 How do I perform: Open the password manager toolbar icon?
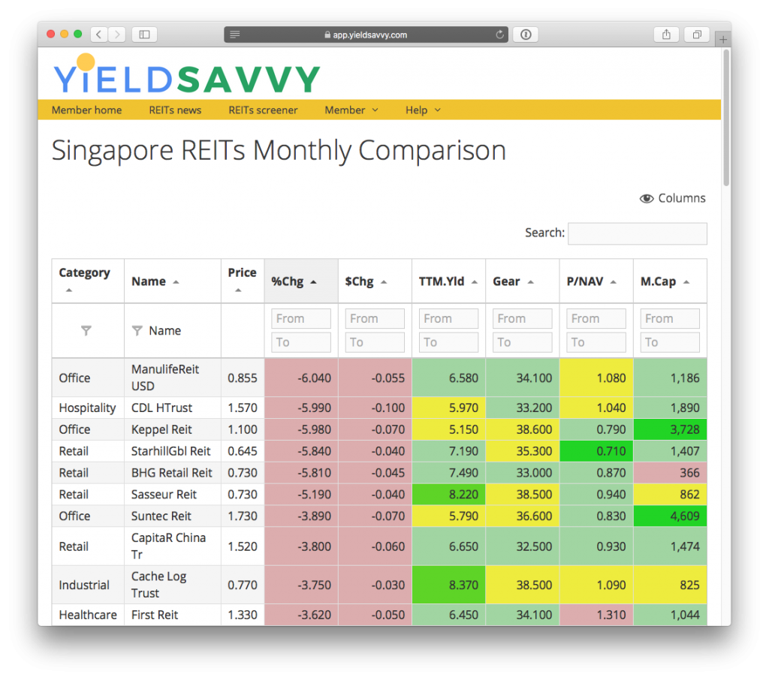click(x=526, y=35)
